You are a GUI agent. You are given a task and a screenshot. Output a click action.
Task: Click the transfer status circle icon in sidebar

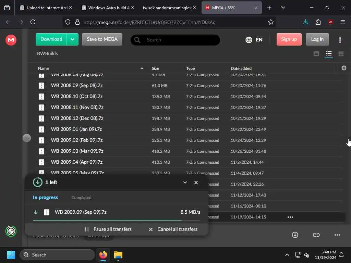pyautogui.click(x=11, y=231)
